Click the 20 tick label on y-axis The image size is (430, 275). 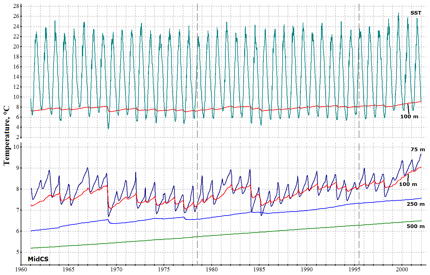tap(16, 47)
